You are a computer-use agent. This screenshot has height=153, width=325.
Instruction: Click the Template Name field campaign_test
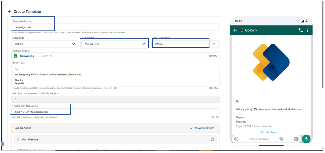point(116,27)
